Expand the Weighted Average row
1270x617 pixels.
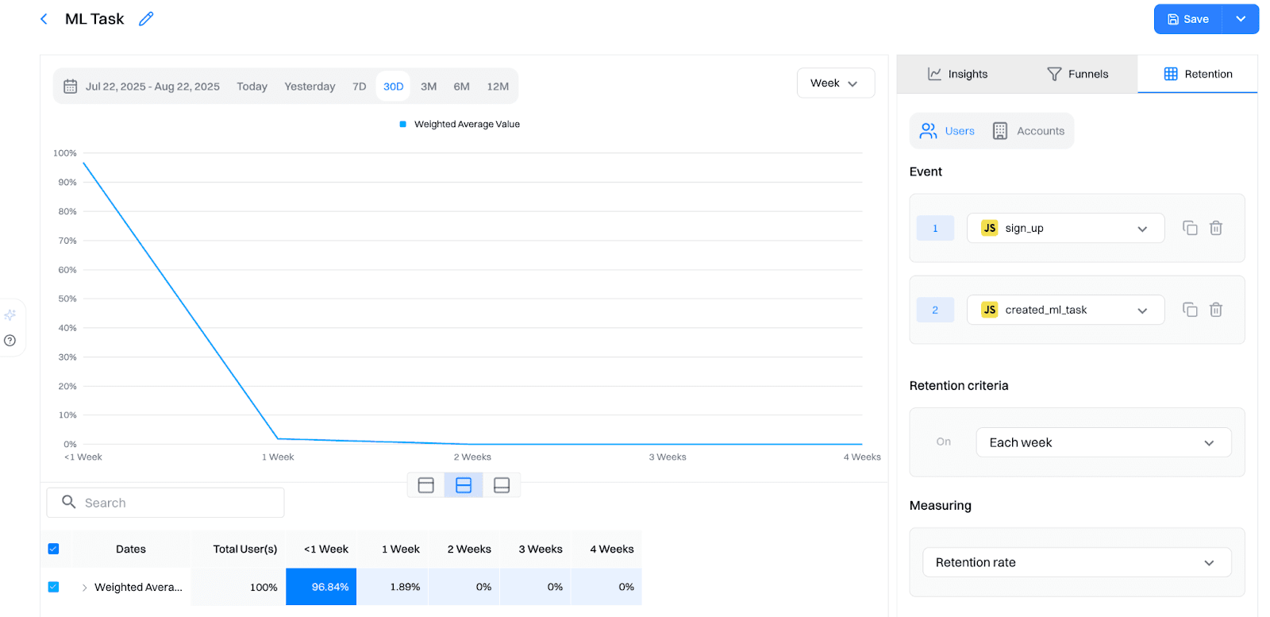point(84,588)
